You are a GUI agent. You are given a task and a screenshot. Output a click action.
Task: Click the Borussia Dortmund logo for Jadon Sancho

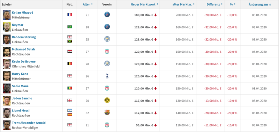tap(107, 100)
